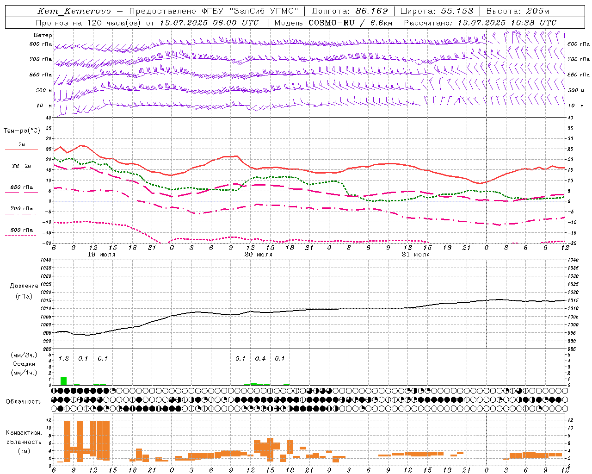592x474 pixels.
Task: Click the red solid line sample under 2м legend
Action: tap(21, 150)
